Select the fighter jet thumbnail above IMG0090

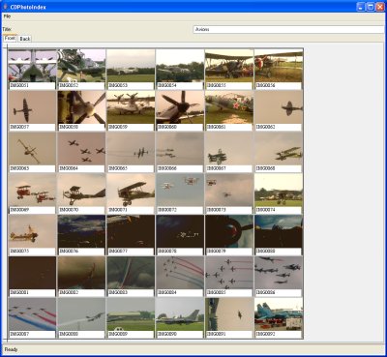coord(180,314)
